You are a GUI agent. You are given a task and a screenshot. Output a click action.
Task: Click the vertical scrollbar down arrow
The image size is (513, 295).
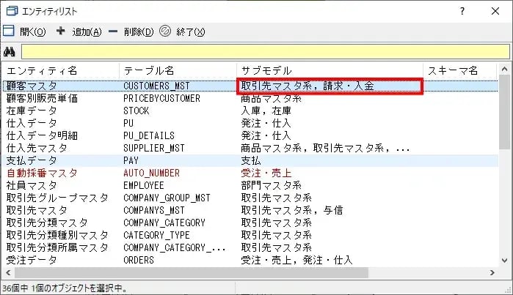[x=505, y=261]
